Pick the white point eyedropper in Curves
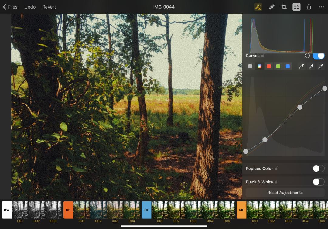Viewport: 328px width, 229px height. [x=320, y=66]
